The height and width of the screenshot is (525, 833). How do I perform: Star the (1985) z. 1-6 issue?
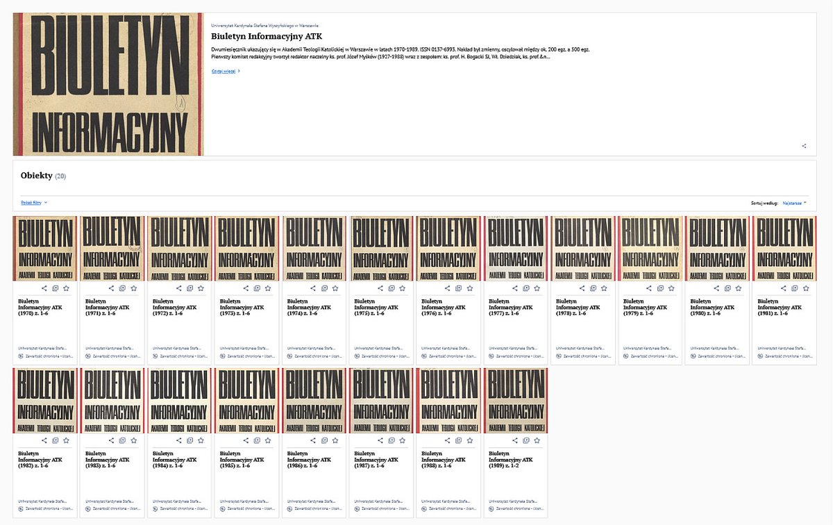point(269,440)
